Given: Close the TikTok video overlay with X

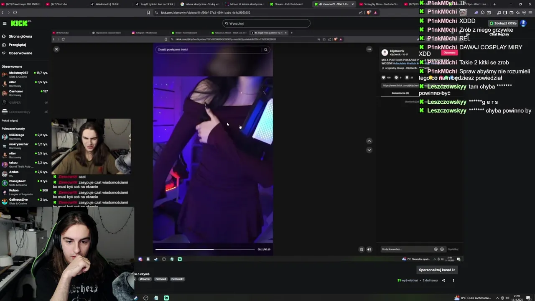Looking at the screenshot, I should [x=56, y=49].
